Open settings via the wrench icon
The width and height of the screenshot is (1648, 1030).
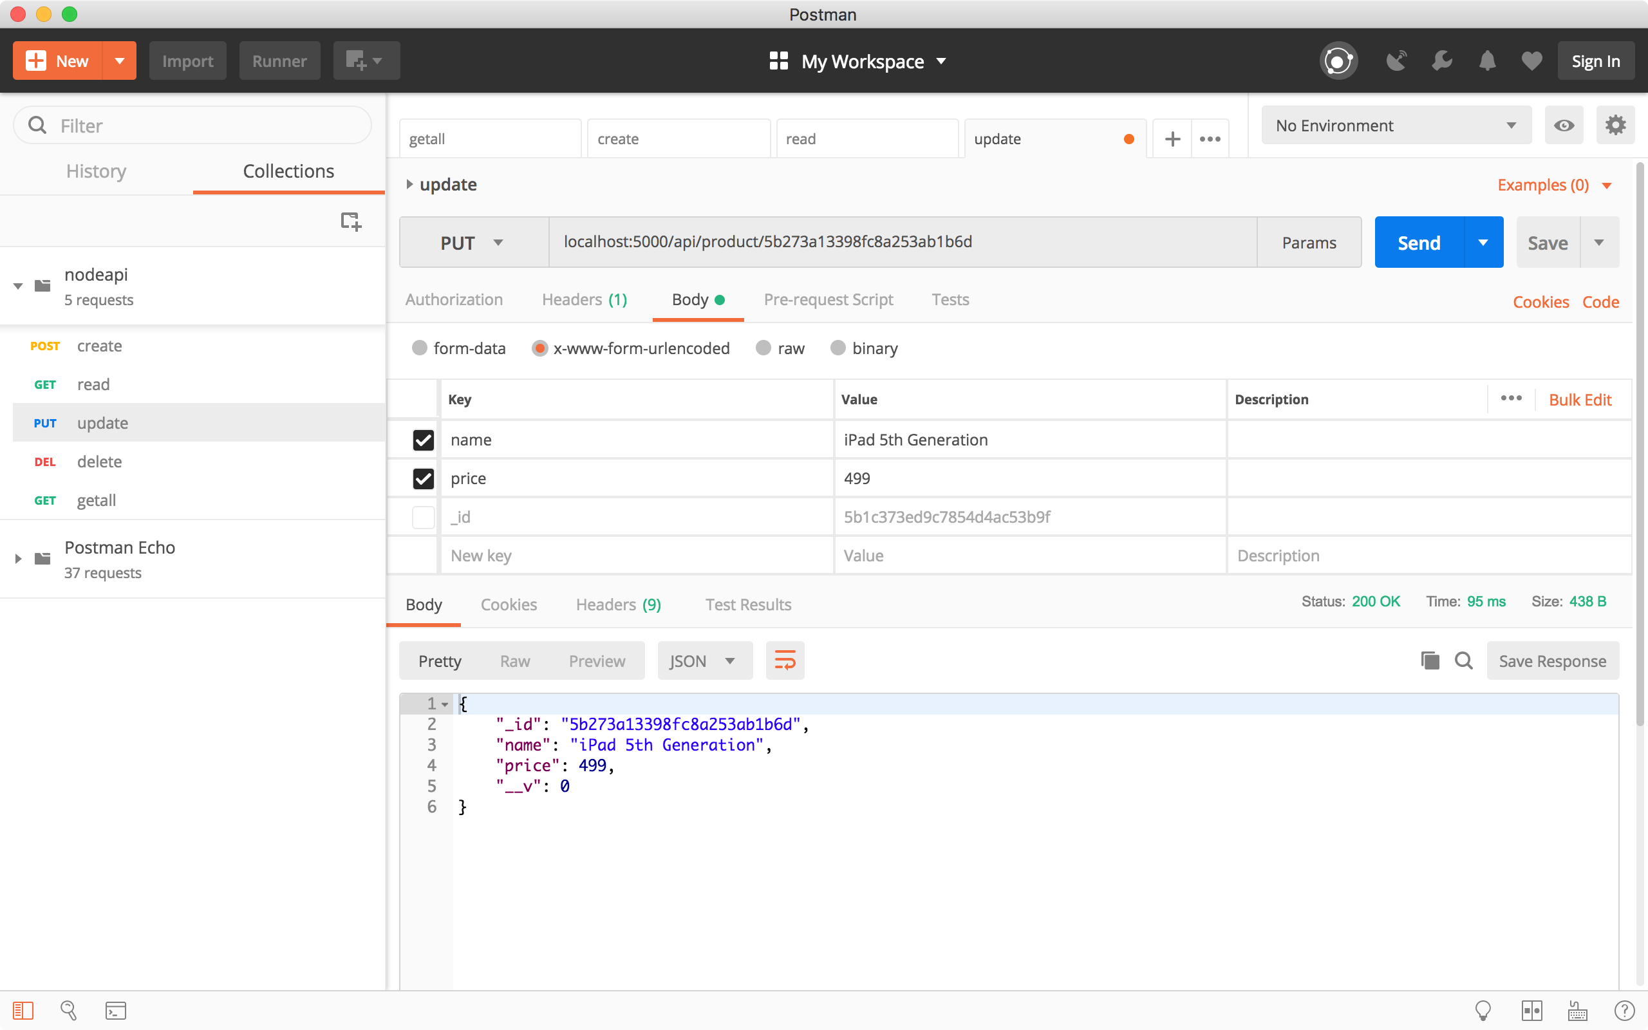[x=1441, y=61]
